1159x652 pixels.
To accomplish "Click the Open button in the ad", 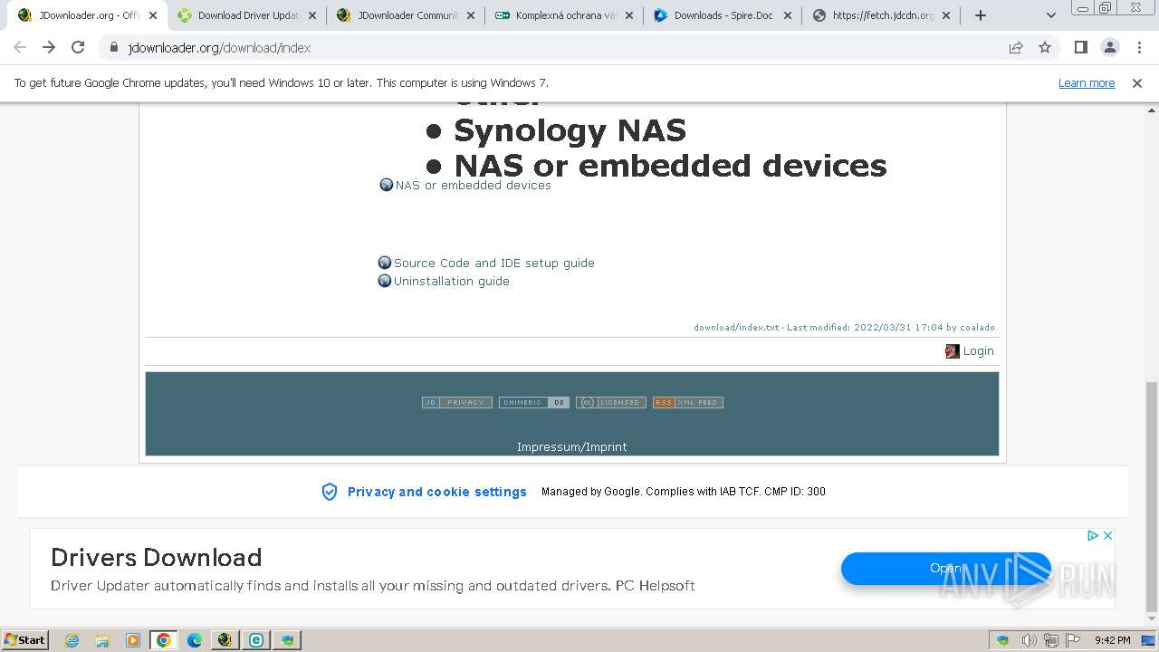I will click(x=945, y=568).
